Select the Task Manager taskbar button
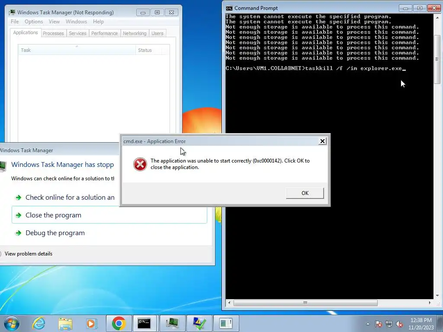 click(172, 323)
